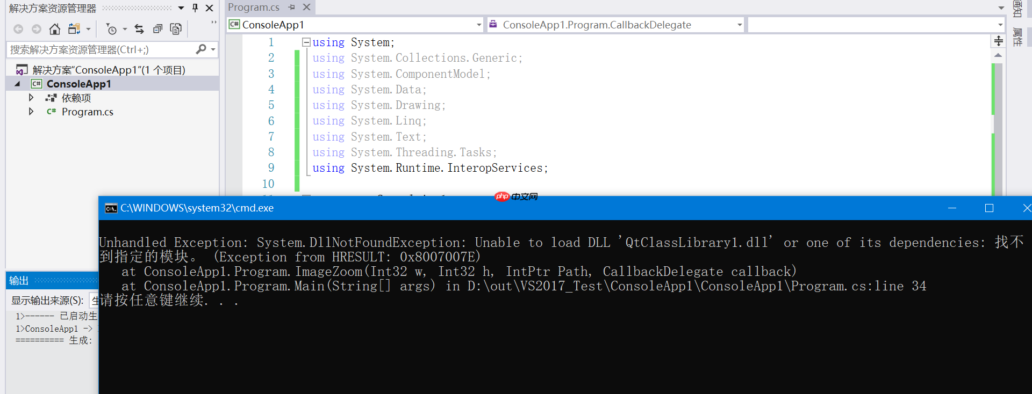Close the Solution Explorer panel
1032x394 pixels.
coord(210,8)
